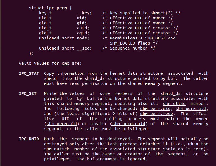Click the underlined shm_nattch member
216x166 pixels.
point(57,149)
